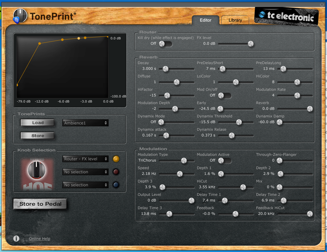Image resolution: width=327 pixels, height=252 pixels.
Task: Click the Depth 2 slider handle
Action: click(x=280, y=174)
